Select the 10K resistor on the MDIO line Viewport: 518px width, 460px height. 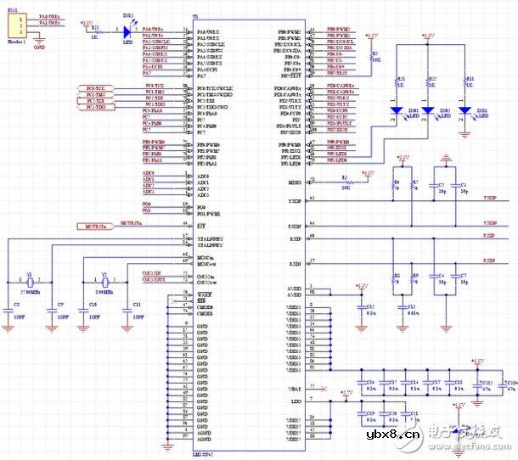[345, 181]
